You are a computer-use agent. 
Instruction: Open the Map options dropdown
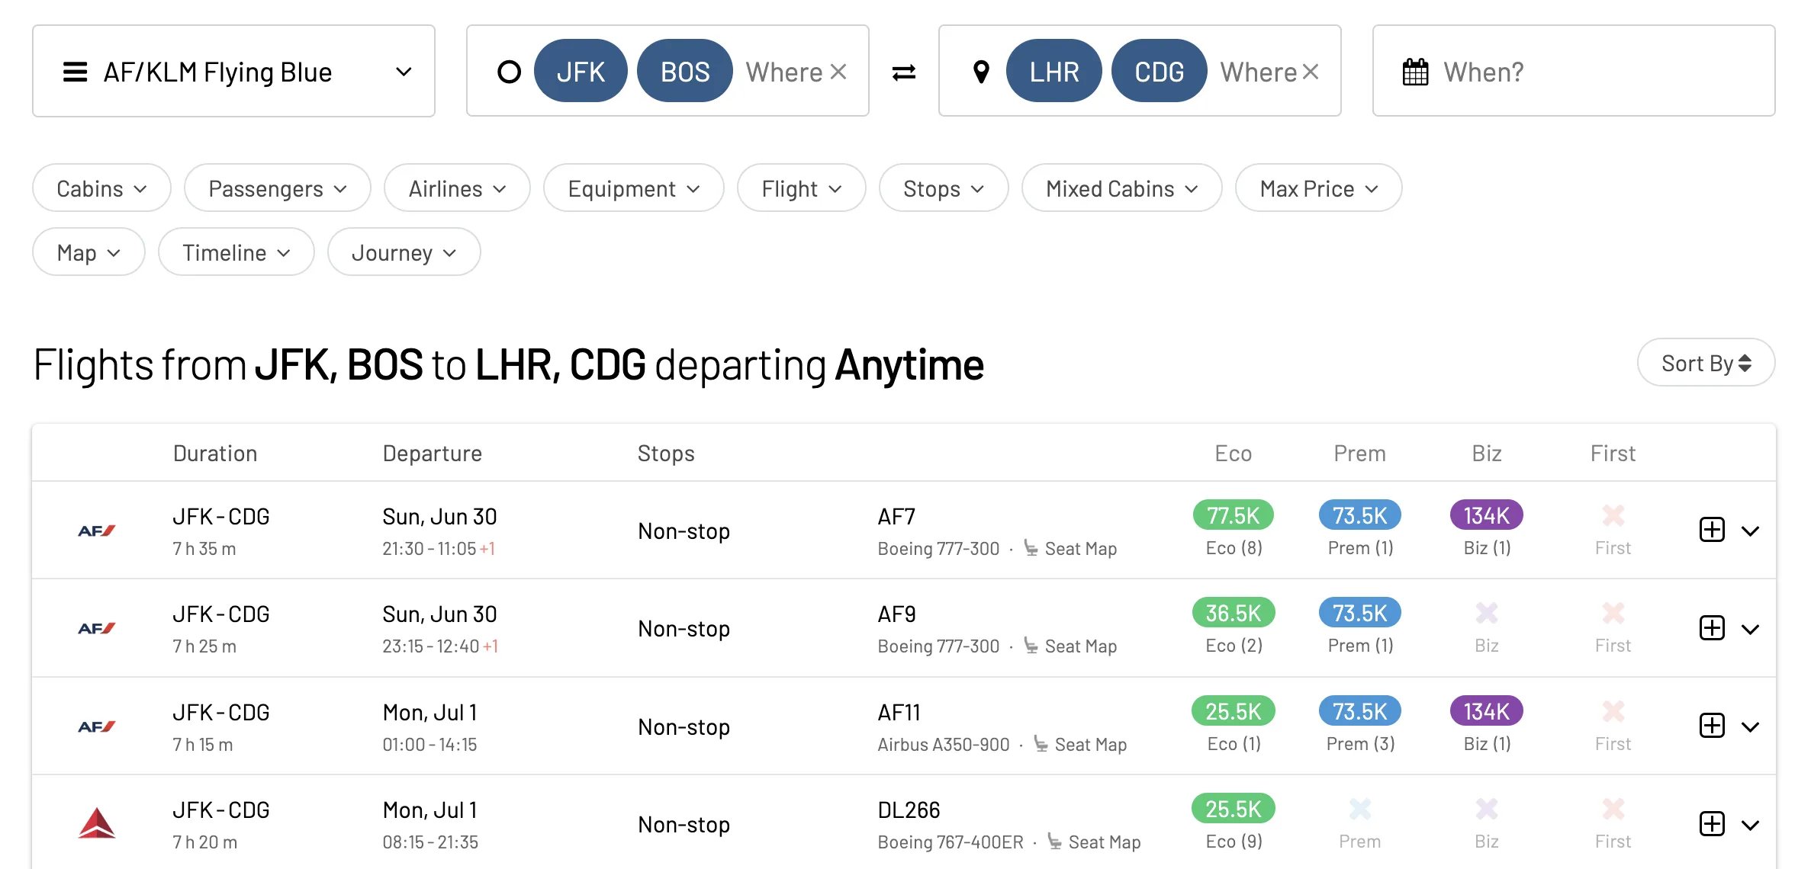point(88,252)
